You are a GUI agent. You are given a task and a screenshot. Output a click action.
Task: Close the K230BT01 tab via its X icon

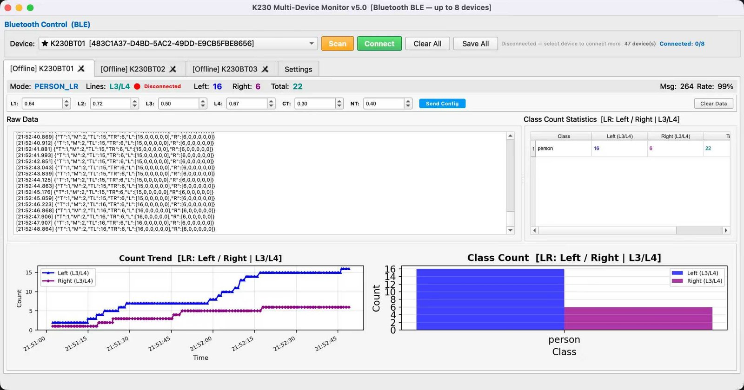pyautogui.click(x=81, y=69)
